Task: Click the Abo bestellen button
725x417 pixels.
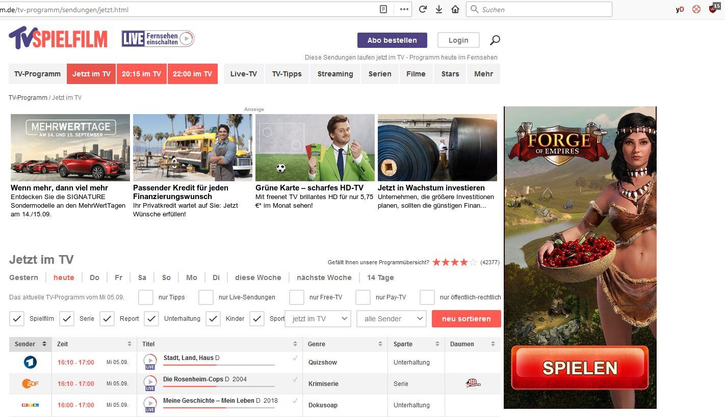Action: 392,40
